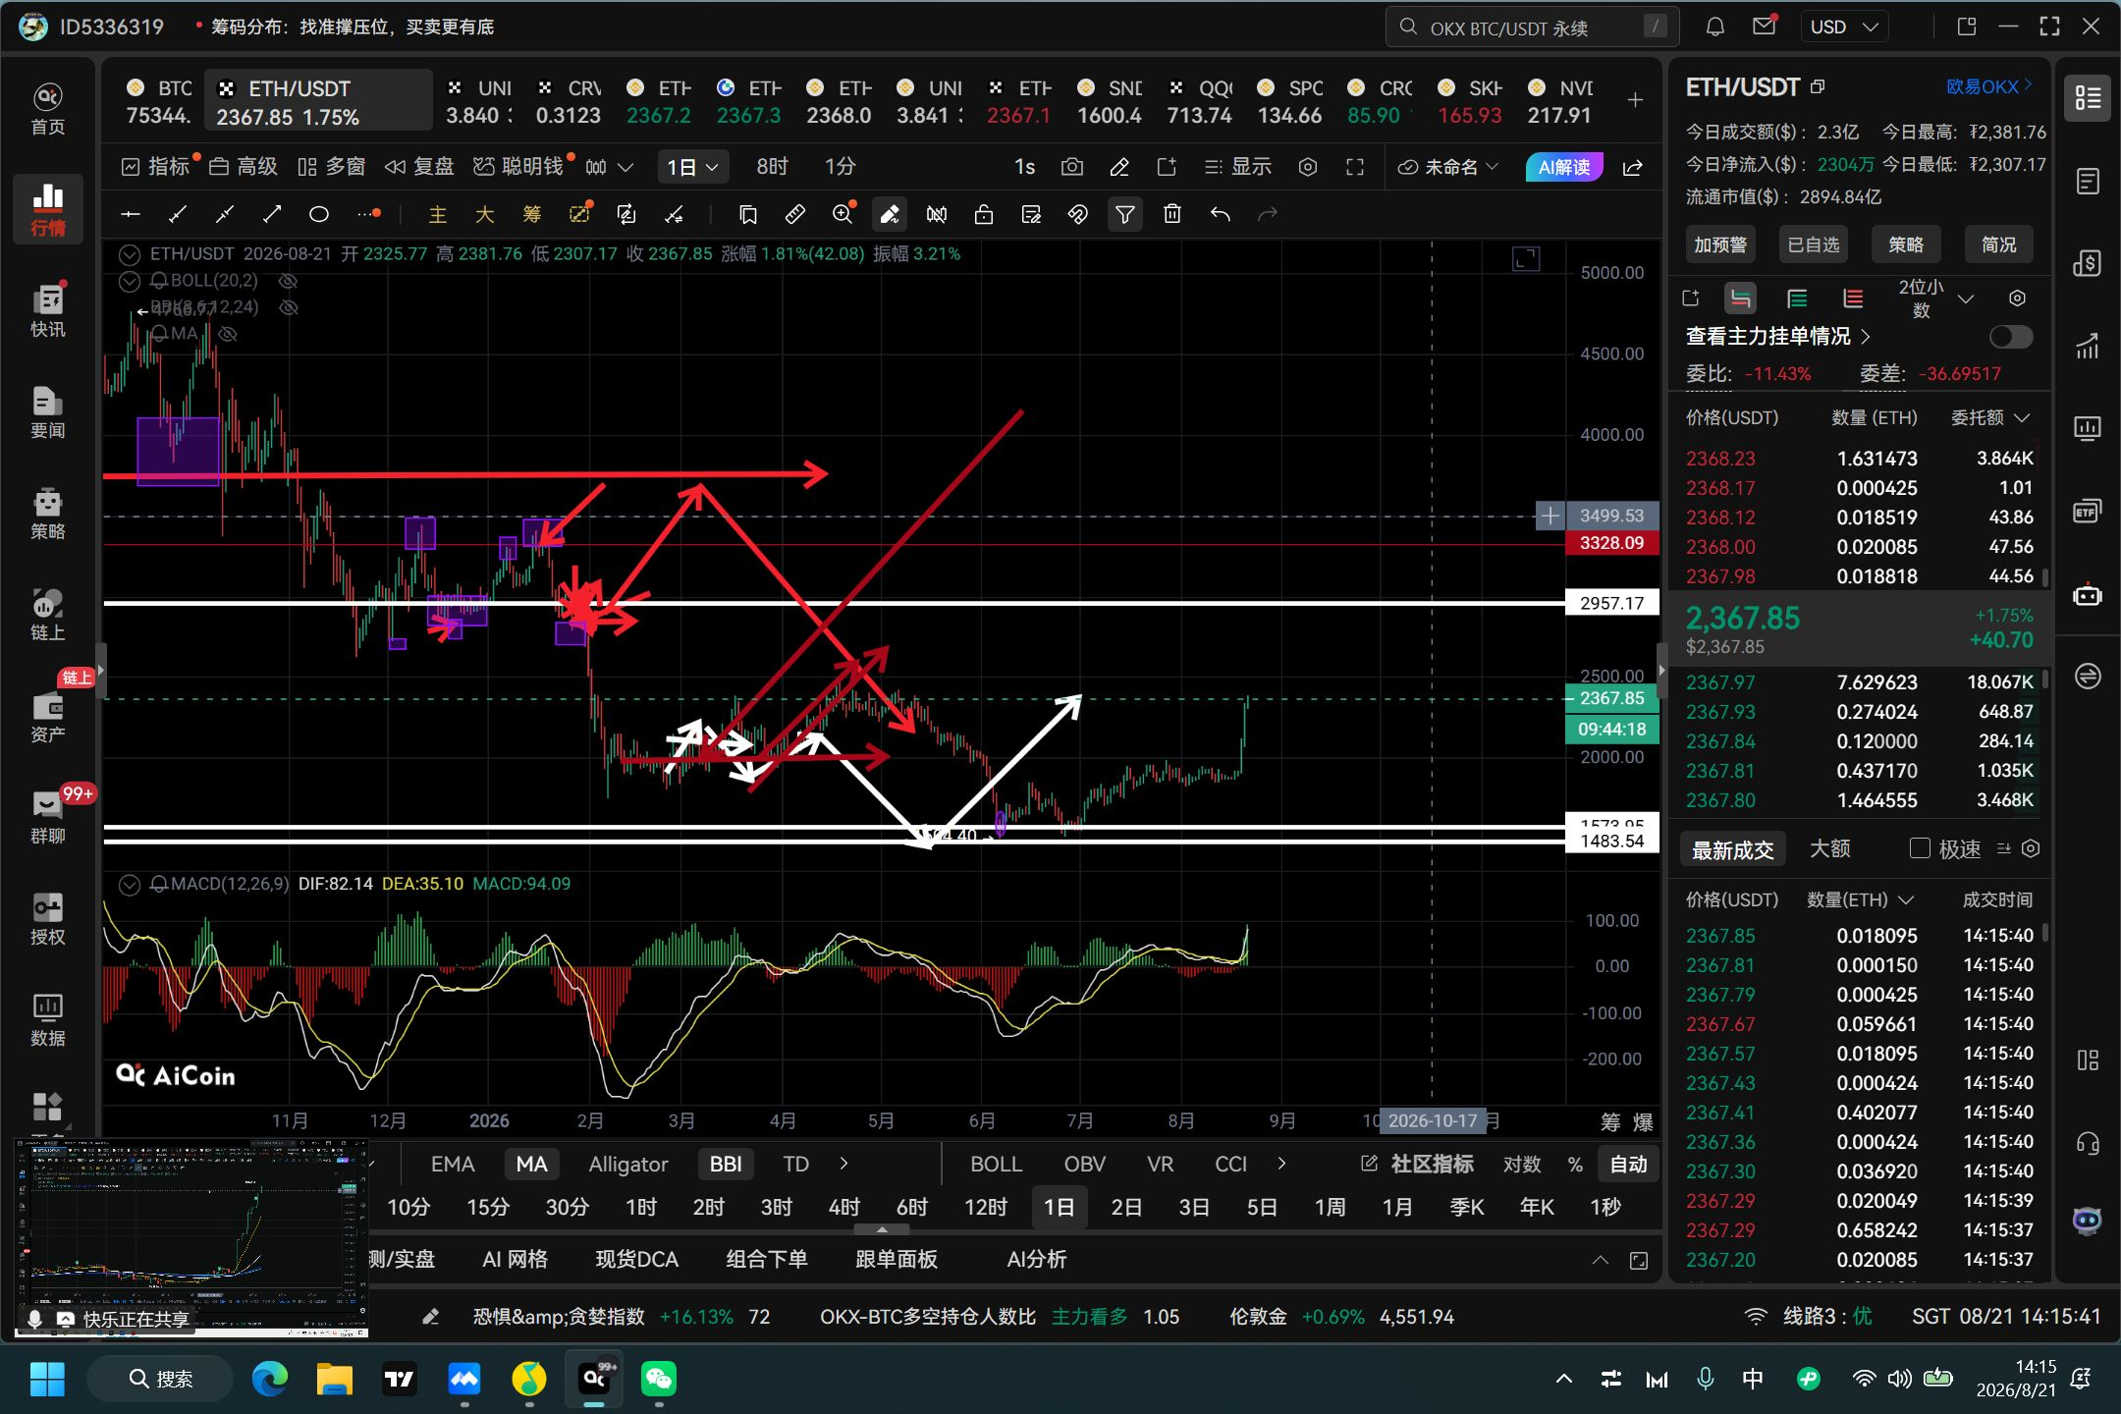Click the OKX BTC/USDT search field
This screenshot has height=1414, width=2121.
coord(1532,27)
